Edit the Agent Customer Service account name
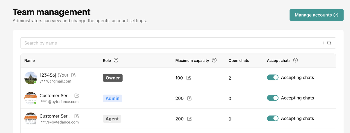 click(x=77, y=116)
